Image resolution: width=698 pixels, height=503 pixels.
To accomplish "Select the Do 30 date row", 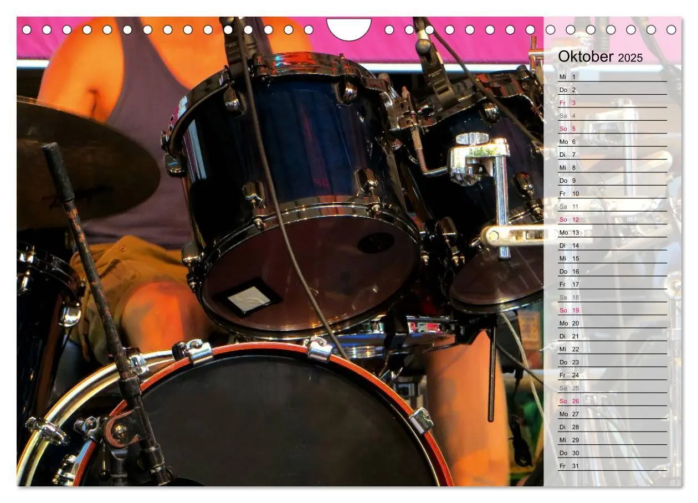I will [x=612, y=453].
